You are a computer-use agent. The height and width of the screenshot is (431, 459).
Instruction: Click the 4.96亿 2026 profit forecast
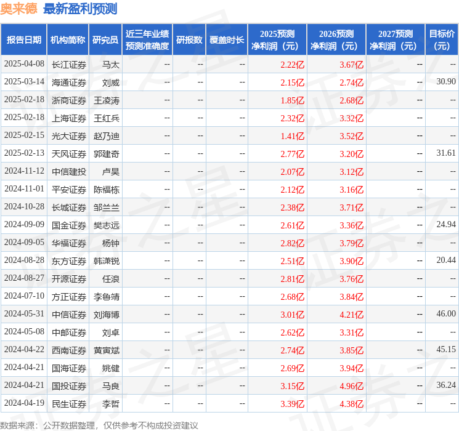[351, 386]
